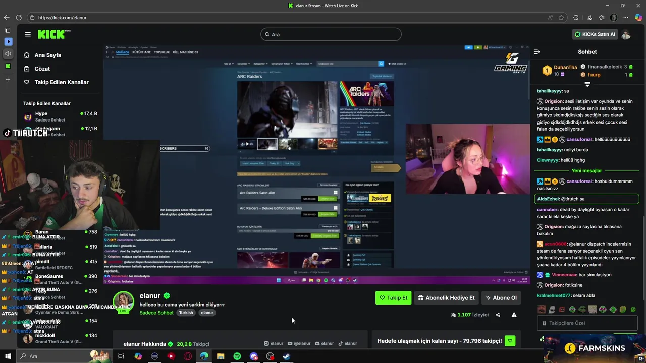
Task: Select the elanur tag chip
Action: (207, 313)
